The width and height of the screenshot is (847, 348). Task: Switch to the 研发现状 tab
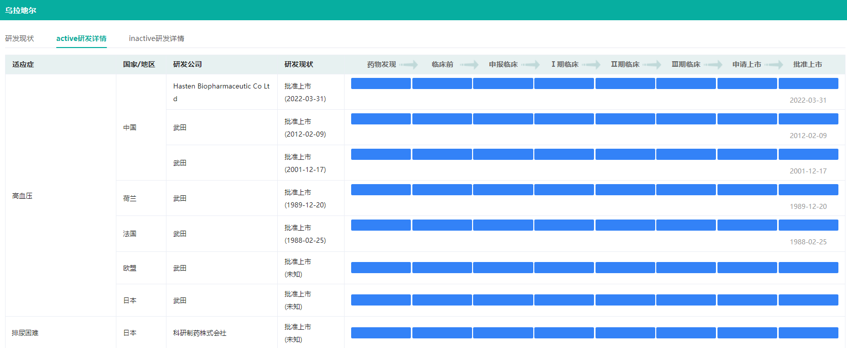click(19, 38)
